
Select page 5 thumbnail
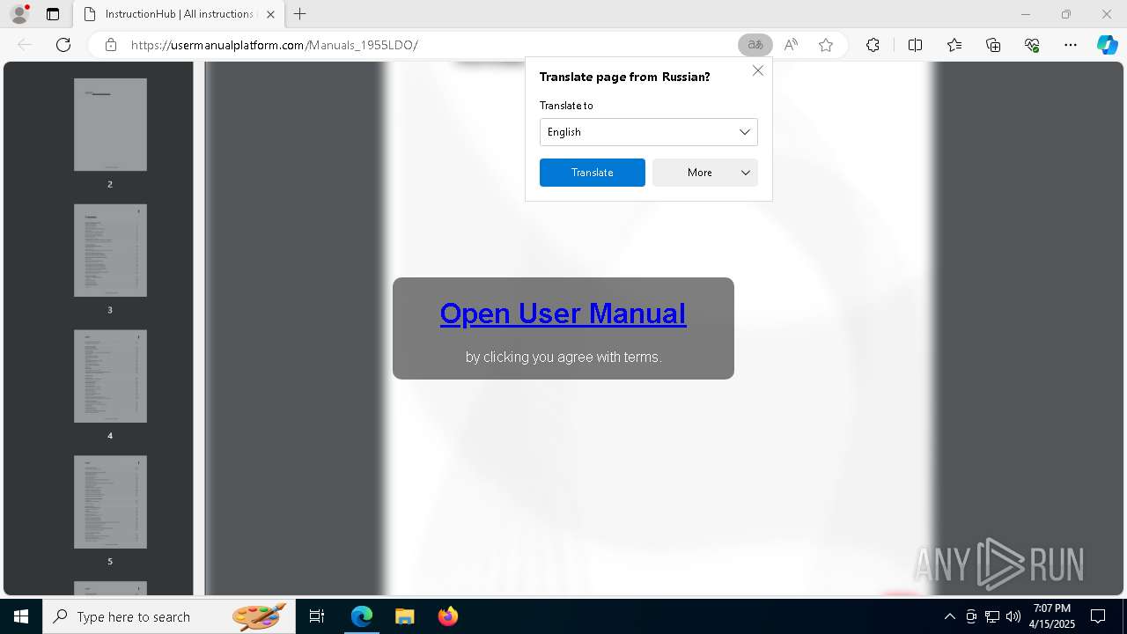[110, 502]
